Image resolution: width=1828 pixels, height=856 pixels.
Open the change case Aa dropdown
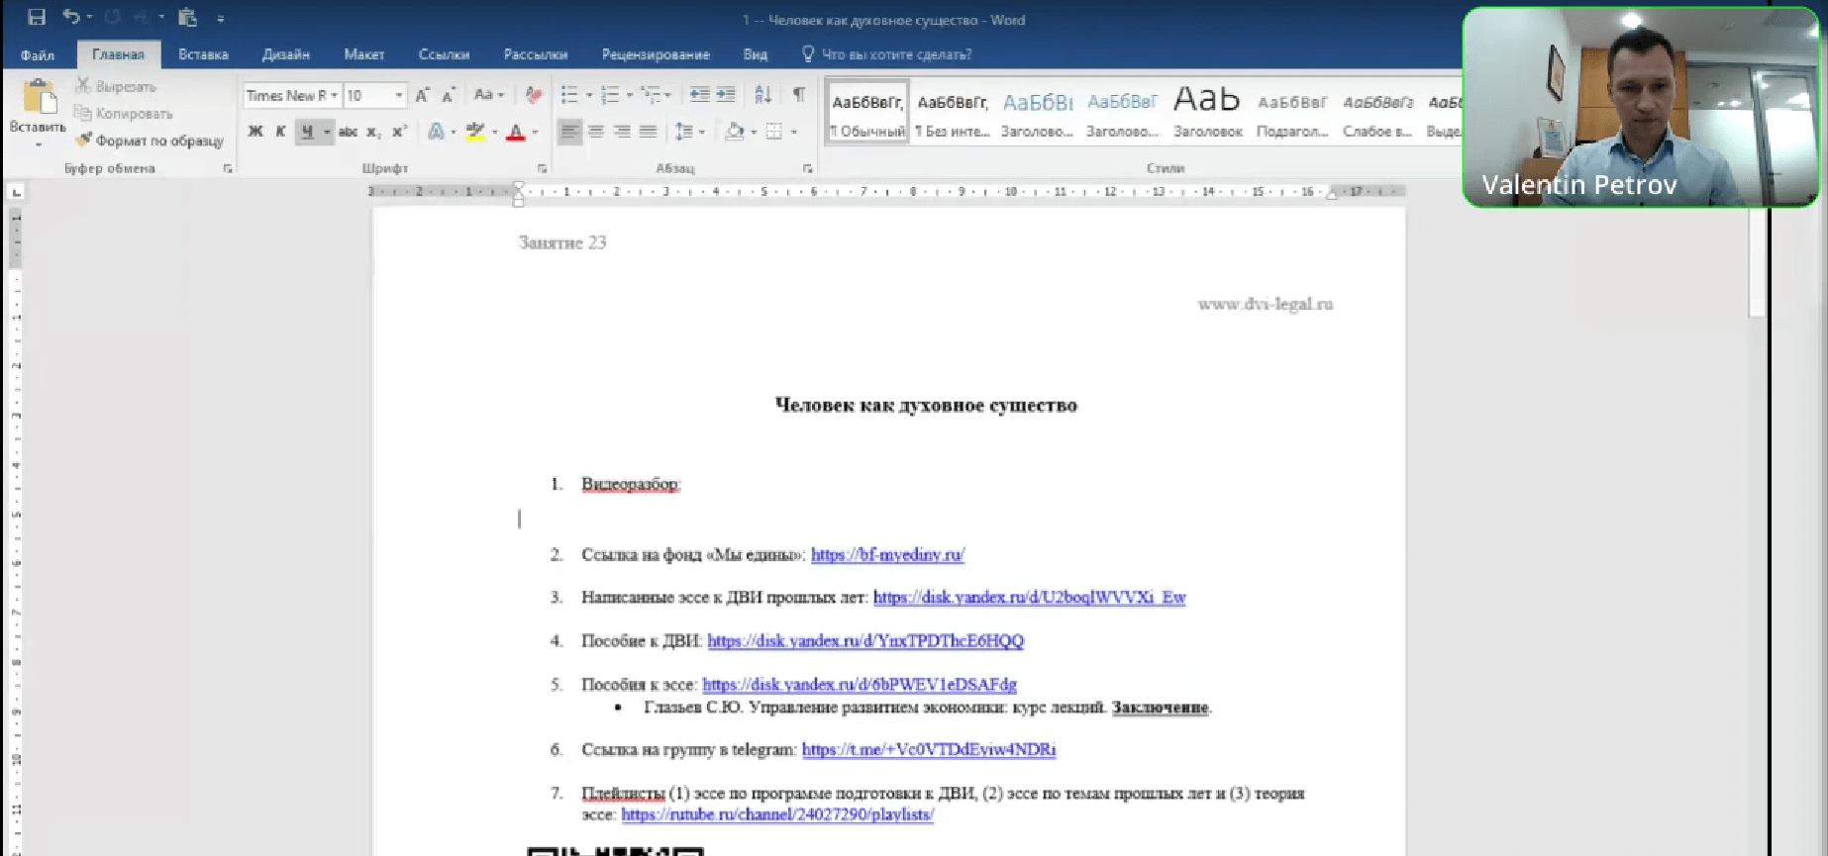coord(488,95)
